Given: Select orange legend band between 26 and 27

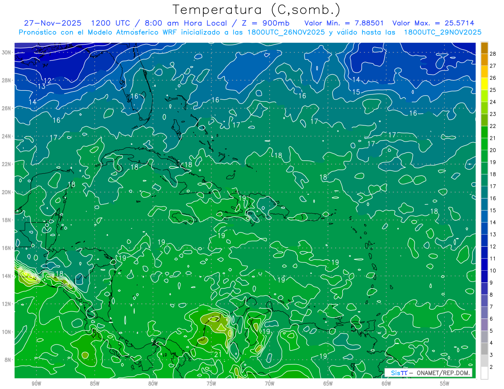Looking at the screenshot, I should 484,72.
